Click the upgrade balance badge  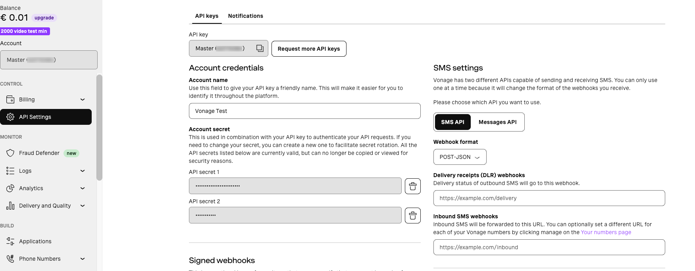point(44,18)
